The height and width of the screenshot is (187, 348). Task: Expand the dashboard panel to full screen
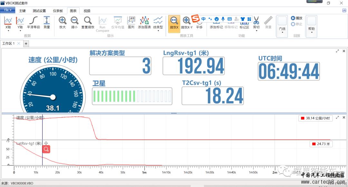tap(337, 51)
